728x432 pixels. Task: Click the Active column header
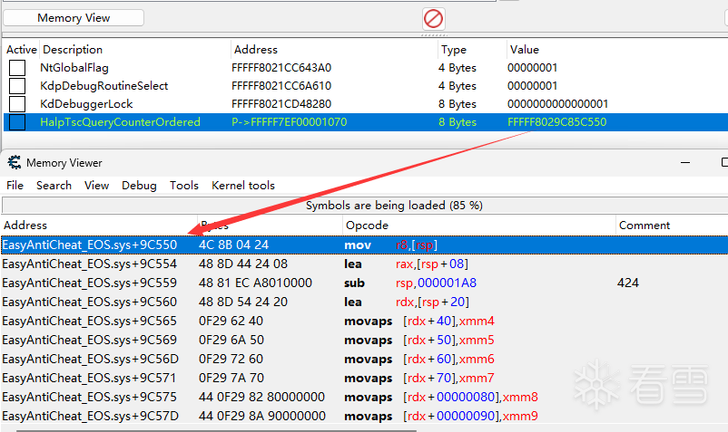point(22,50)
